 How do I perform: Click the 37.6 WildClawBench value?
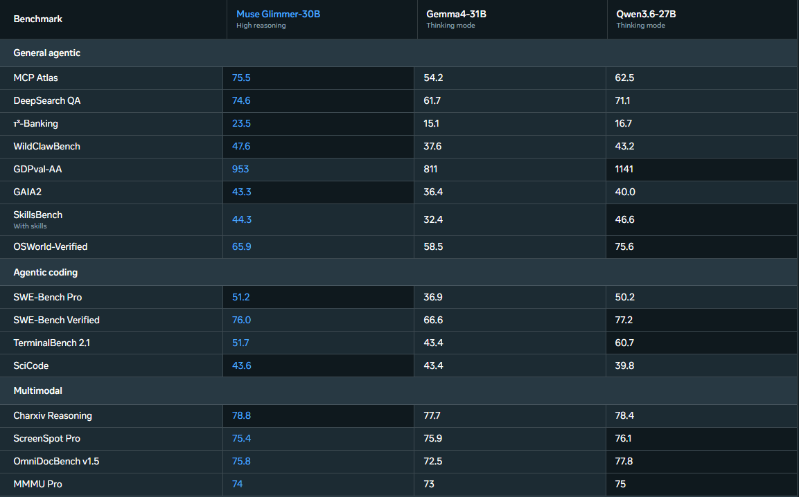432,146
